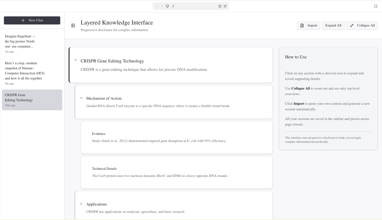The height and width of the screenshot is (220, 382).
Task: Expand the Applications section chevron
Action: point(81,204)
